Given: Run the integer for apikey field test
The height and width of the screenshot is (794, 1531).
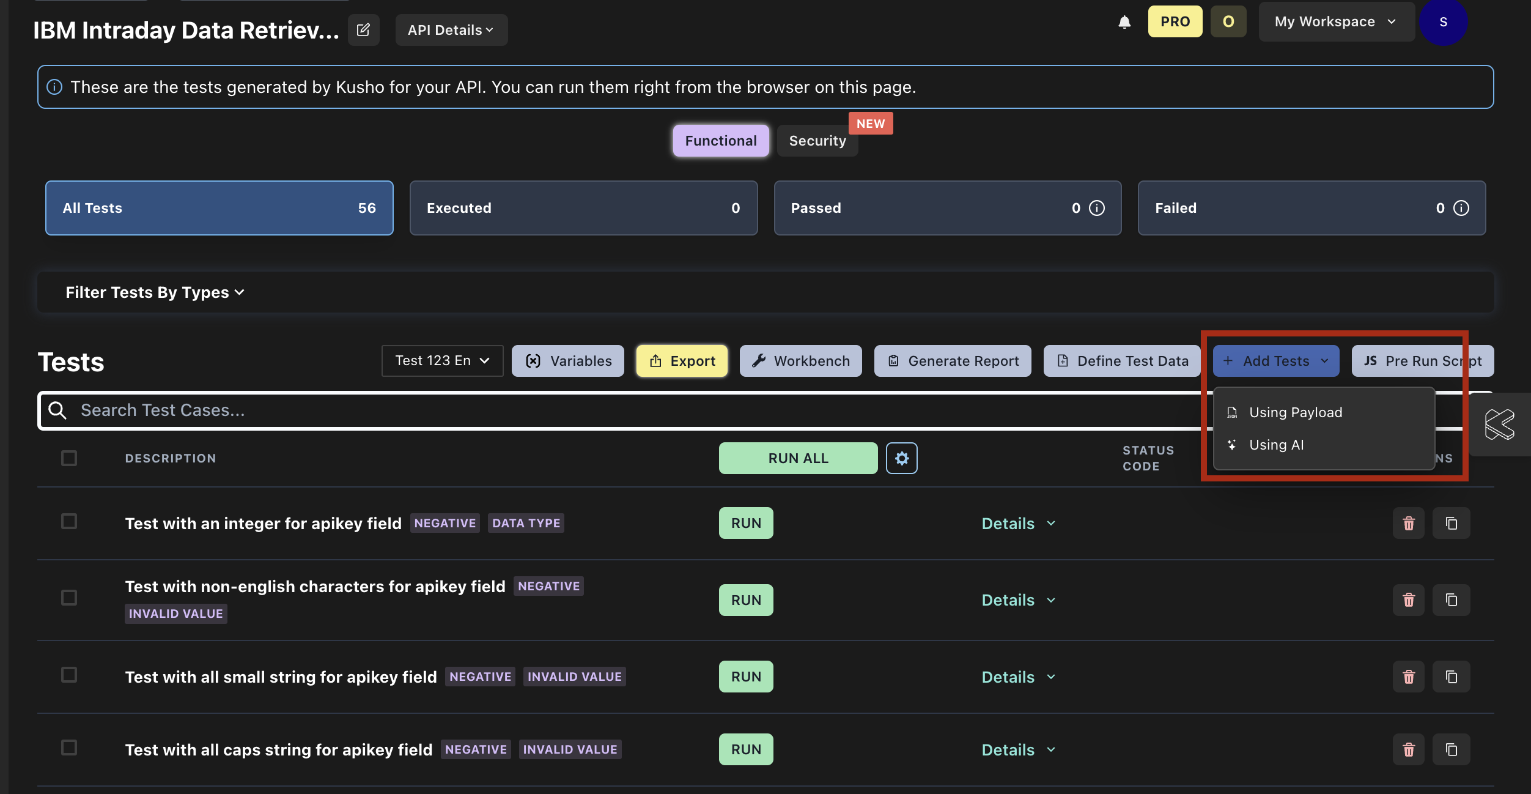Looking at the screenshot, I should tap(746, 523).
